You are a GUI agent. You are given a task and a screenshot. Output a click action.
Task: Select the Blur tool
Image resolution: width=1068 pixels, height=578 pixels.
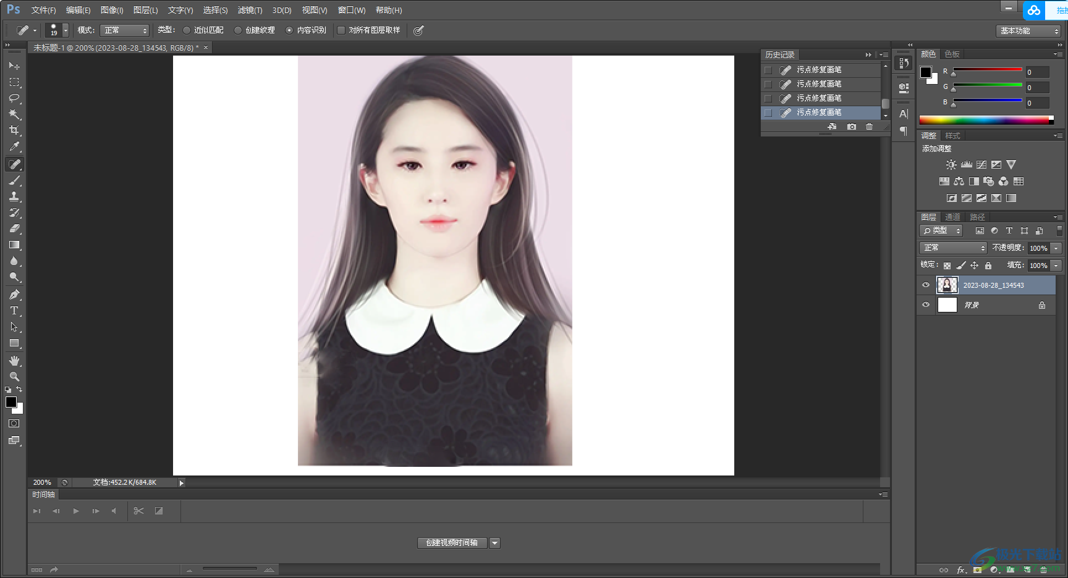(14, 261)
